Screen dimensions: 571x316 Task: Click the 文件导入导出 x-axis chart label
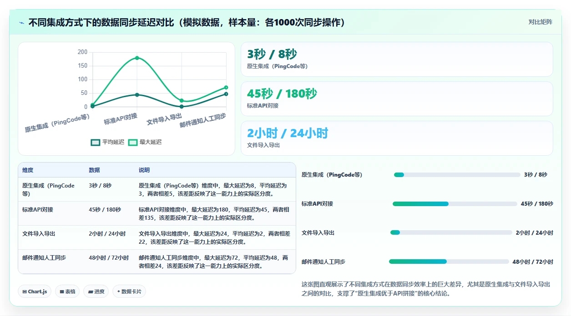(164, 119)
